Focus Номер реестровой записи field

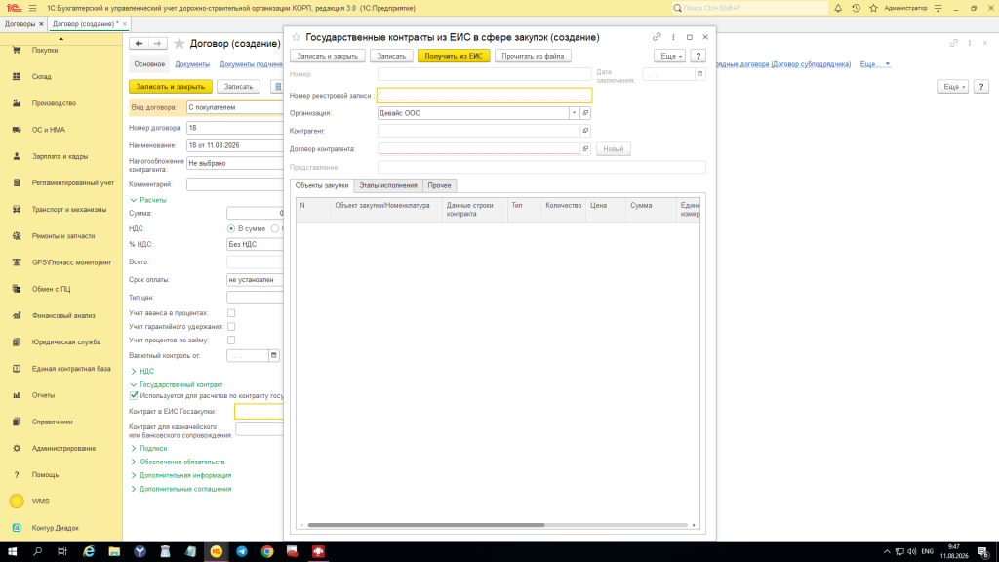[484, 95]
